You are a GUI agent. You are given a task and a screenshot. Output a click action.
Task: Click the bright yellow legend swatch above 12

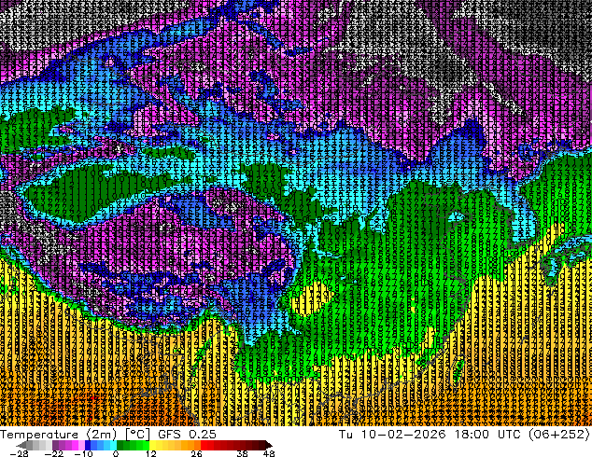point(152,445)
